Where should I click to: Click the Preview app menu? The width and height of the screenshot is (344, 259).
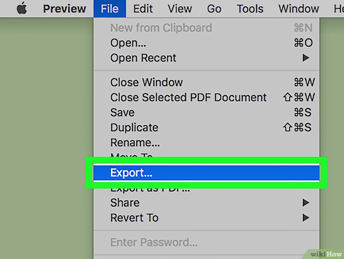(64, 9)
